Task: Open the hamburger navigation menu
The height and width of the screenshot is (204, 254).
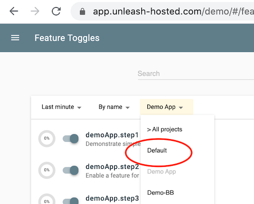Action: [15, 38]
